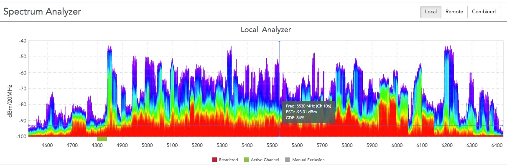Click the CDF: 84% tooltip value
507x167 pixels.
[x=296, y=117]
